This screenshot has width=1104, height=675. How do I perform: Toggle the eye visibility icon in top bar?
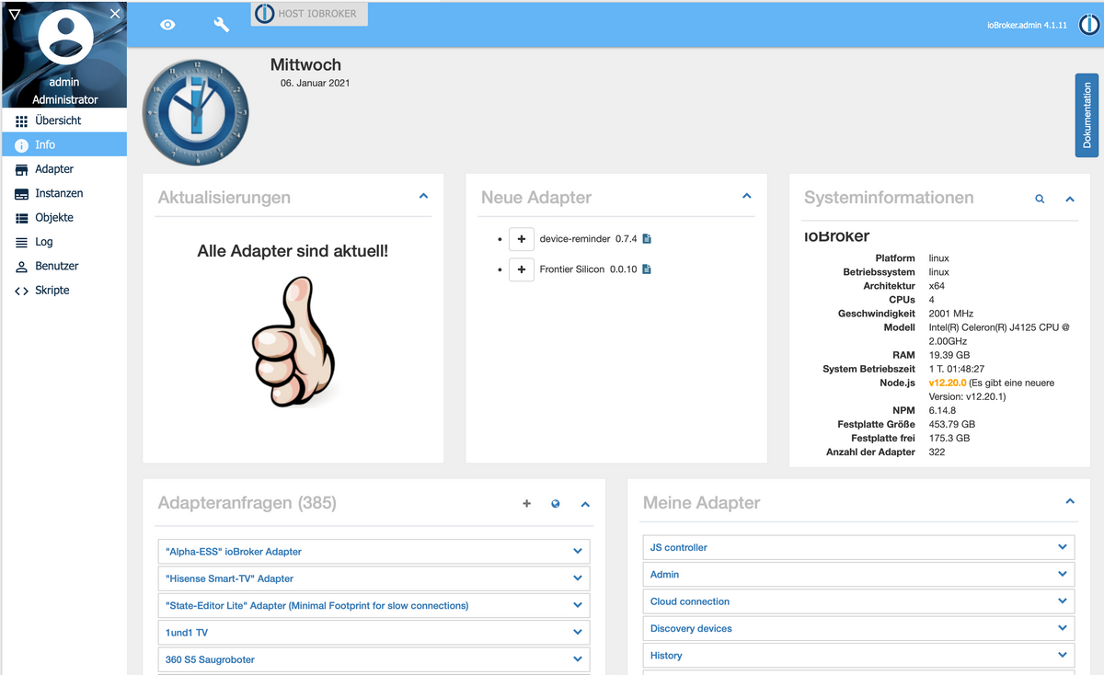click(x=167, y=25)
